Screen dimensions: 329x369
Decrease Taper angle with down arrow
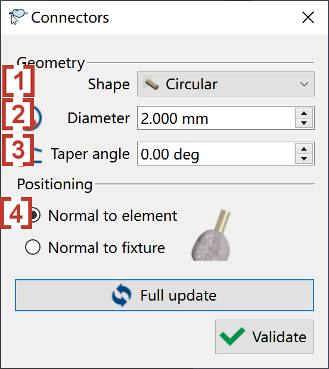pyautogui.click(x=304, y=159)
